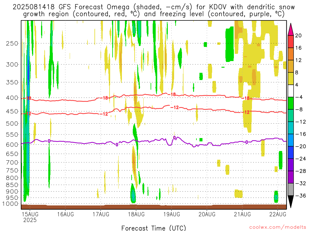Click the orange colorbar segment between 12 and 16

click(291, 54)
